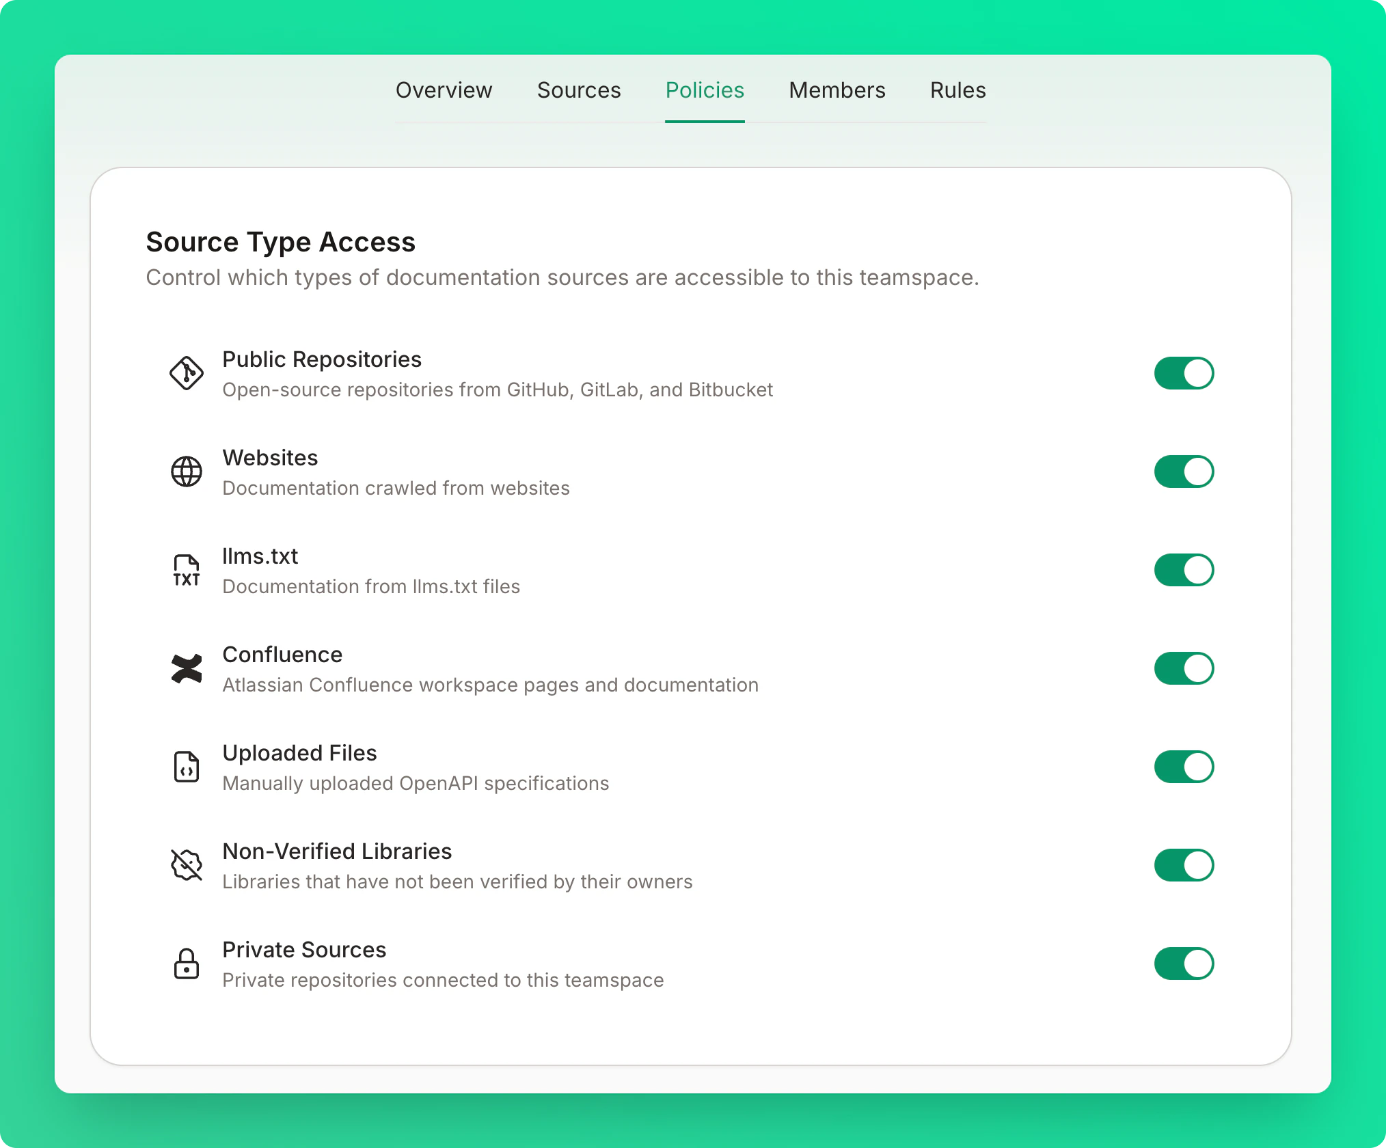Click the Non-Verified Libraries badge icon
Viewport: 1386px width, 1148px height.
186,864
